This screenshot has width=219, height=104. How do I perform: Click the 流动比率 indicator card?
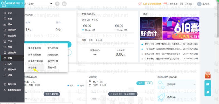[177, 84]
